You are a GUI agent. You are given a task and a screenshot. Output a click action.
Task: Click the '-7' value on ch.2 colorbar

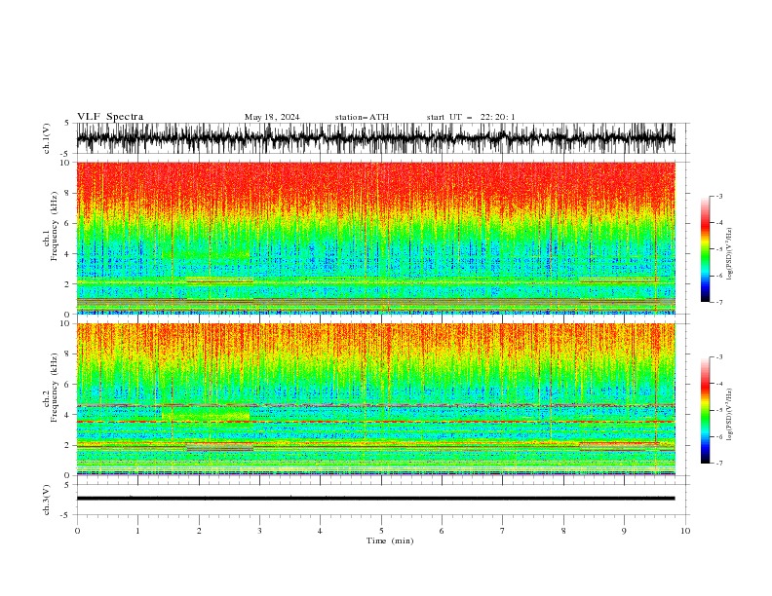point(719,463)
